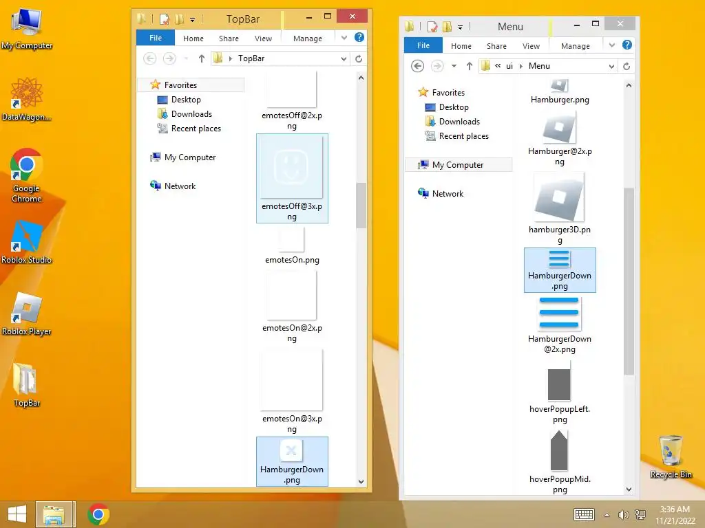Select emotesOn.png file in TopBar
The image size is (705, 528).
292,246
